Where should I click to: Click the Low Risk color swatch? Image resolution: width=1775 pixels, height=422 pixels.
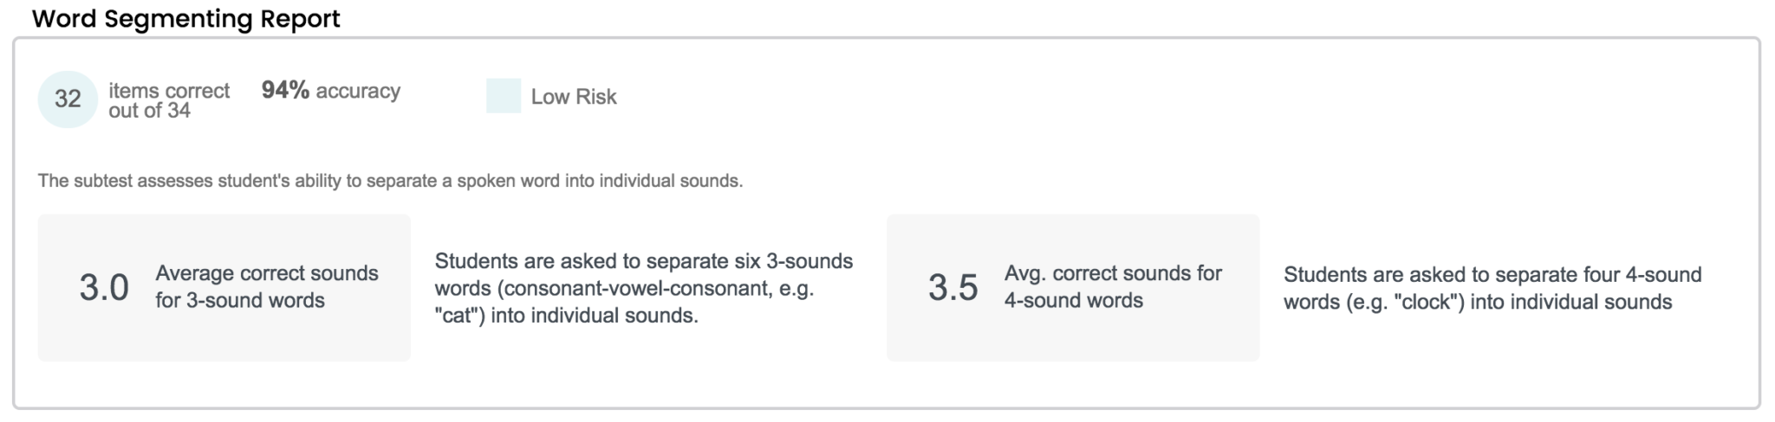tap(504, 96)
